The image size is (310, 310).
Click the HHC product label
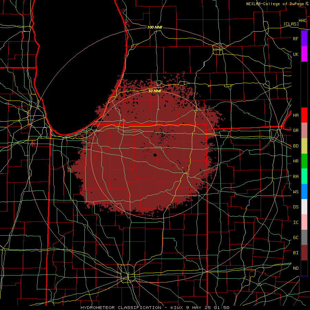pos(302,21)
